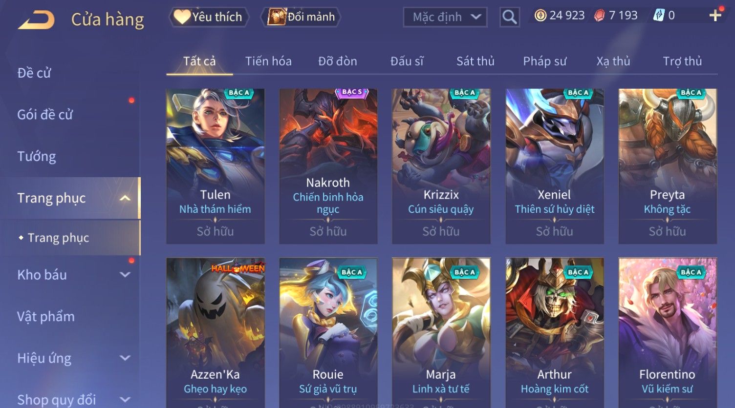Tap the heart icon on Yêu thích
The image size is (735, 408).
182,17
